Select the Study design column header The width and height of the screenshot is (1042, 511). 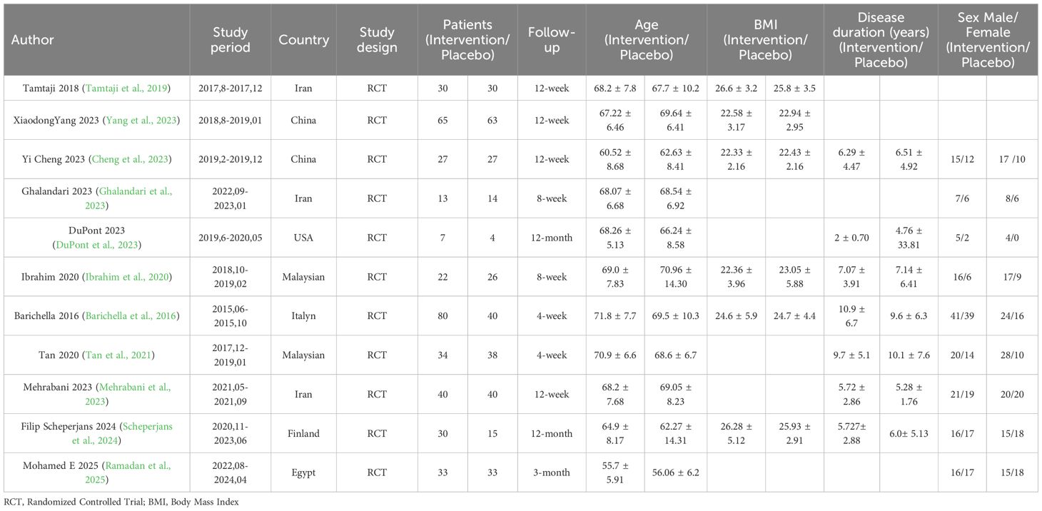point(377,40)
